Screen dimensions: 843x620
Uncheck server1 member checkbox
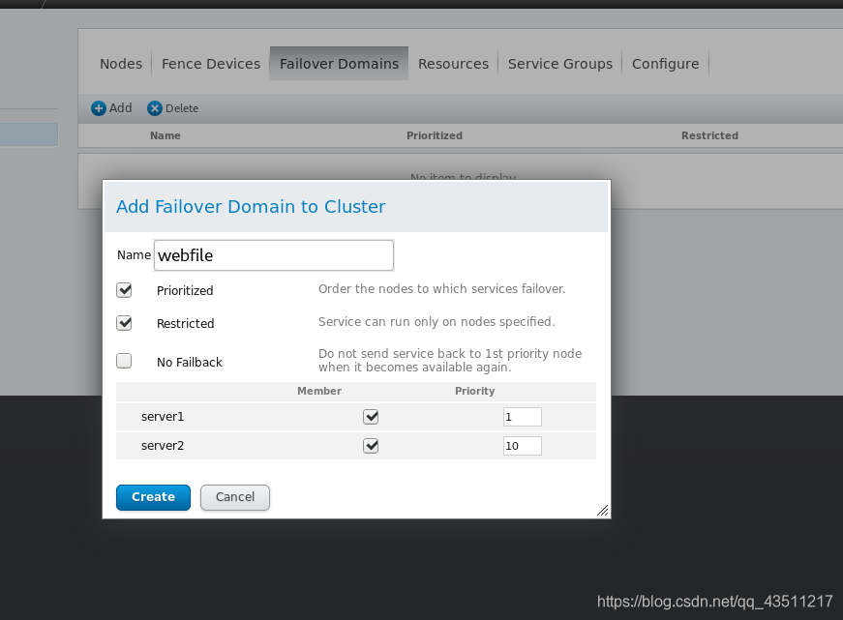371,417
